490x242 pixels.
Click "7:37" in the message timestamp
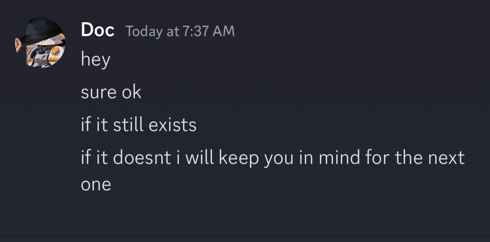[x=195, y=31]
